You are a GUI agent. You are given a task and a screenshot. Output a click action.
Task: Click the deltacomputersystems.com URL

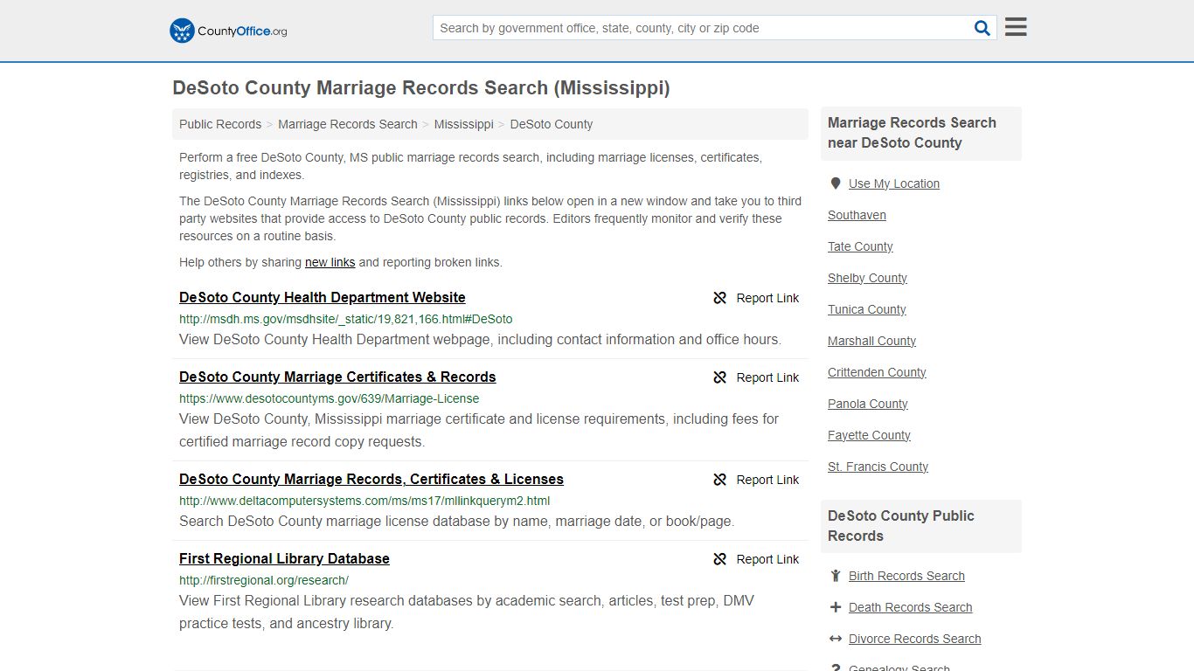click(364, 501)
